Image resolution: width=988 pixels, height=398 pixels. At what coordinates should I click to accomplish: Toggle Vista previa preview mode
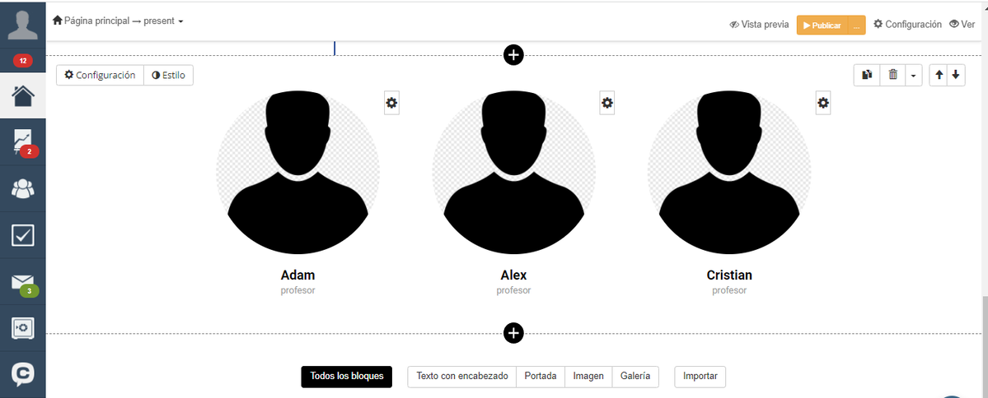pos(759,25)
